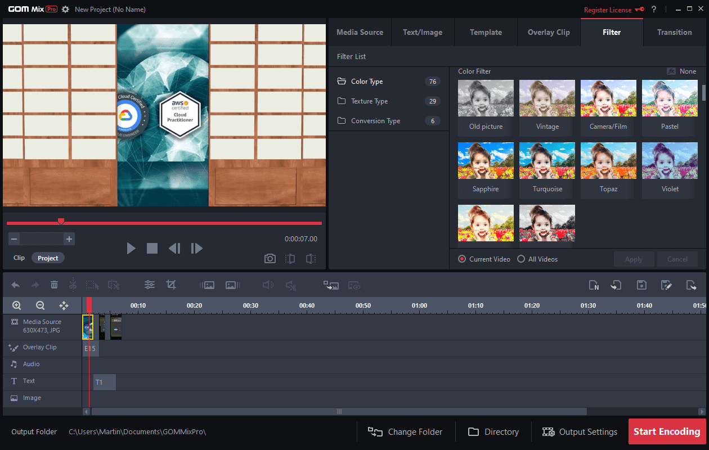Screen dimensions: 709x450
Task: Select the Sapphire filter thumbnail
Action: click(x=486, y=169)
